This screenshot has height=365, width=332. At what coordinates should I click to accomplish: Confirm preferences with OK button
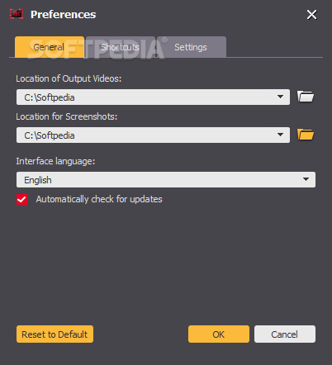coord(219,334)
